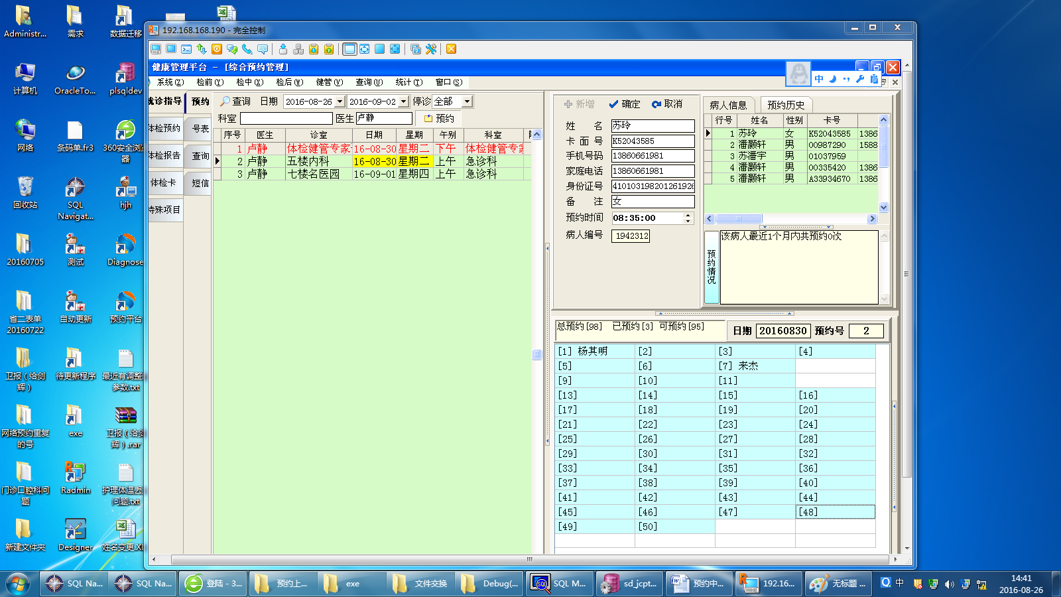Click the telephone voice chat toolbar icon

[247, 49]
